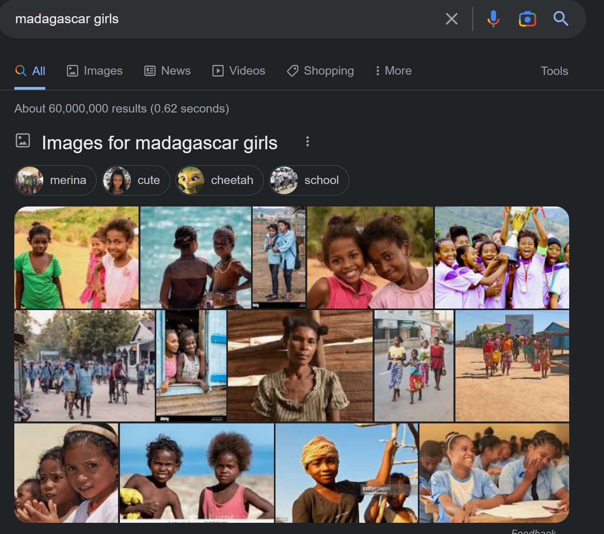Screen dimensions: 604x534
Task: Start voice search with the microphone icon
Action: [x=493, y=19]
